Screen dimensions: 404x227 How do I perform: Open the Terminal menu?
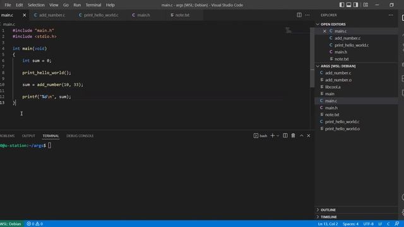[93, 5]
